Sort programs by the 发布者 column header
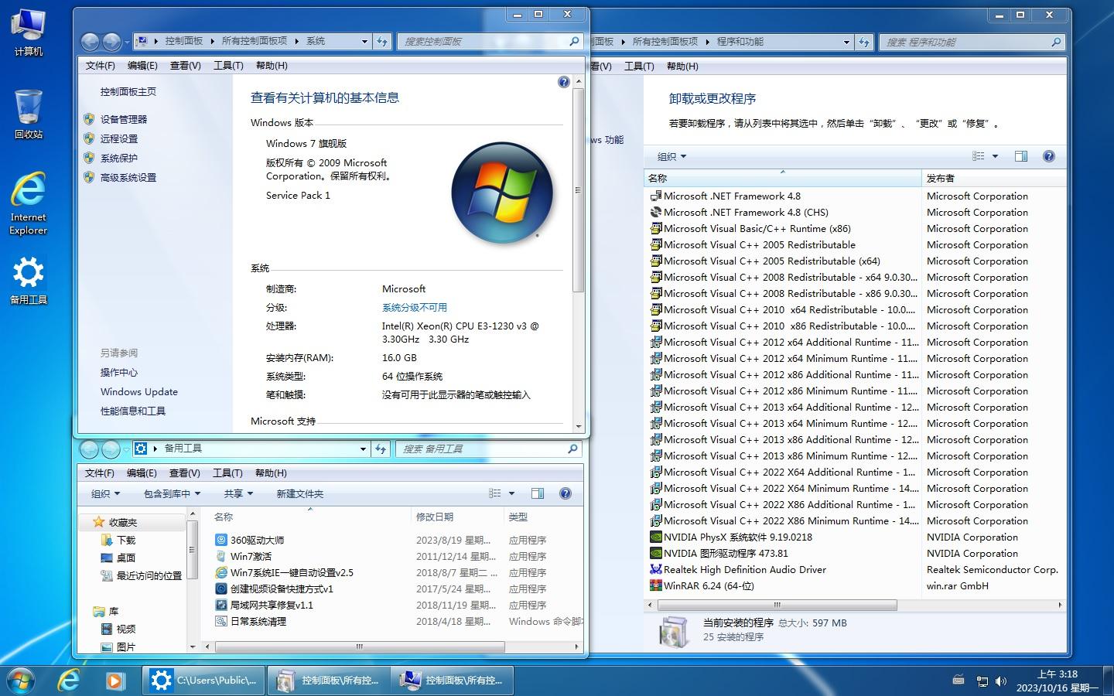 click(x=994, y=178)
